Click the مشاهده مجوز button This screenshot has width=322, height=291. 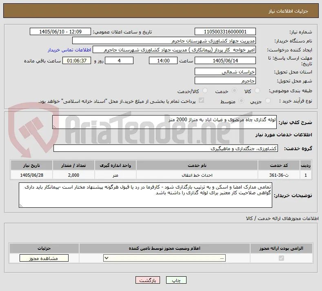44,258
